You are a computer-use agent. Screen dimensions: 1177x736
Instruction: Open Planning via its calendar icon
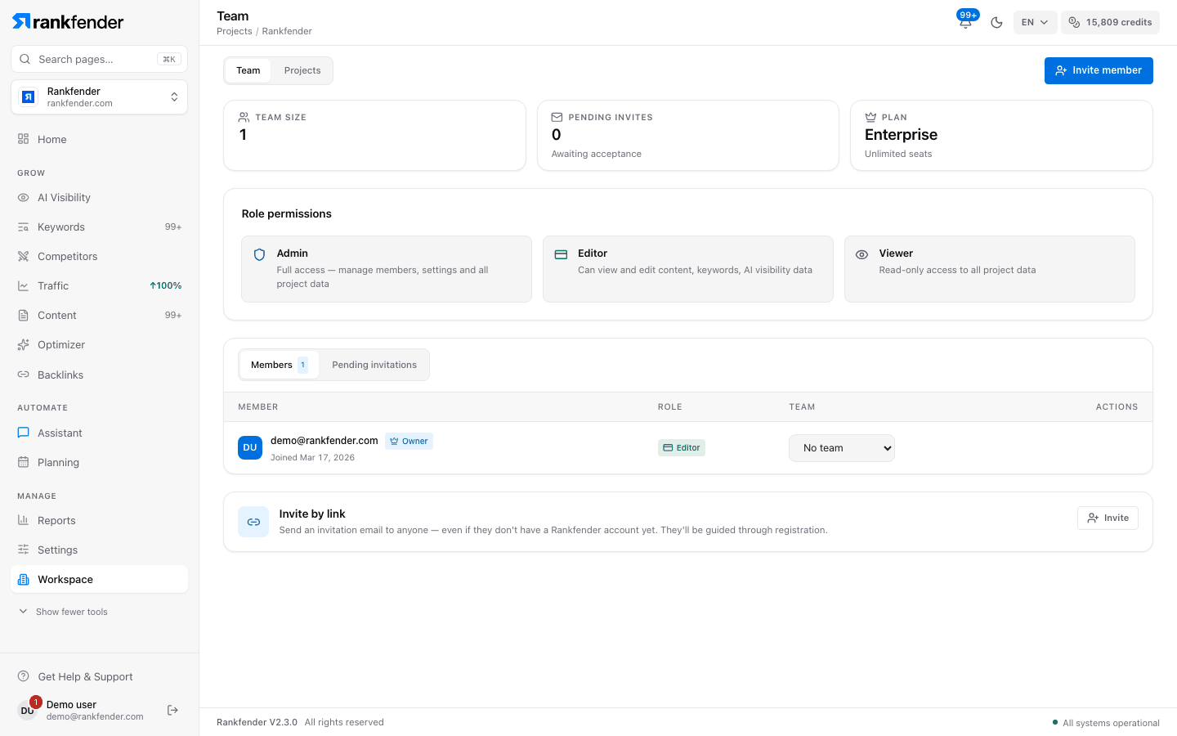(x=23, y=462)
